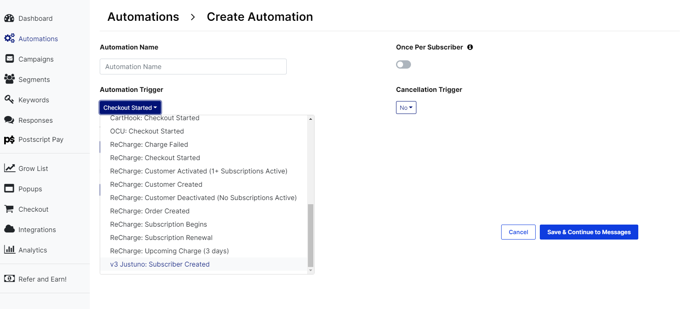684x309 pixels.
Task: Collapse the Checkout Started trigger dropdown
Action: [130, 108]
